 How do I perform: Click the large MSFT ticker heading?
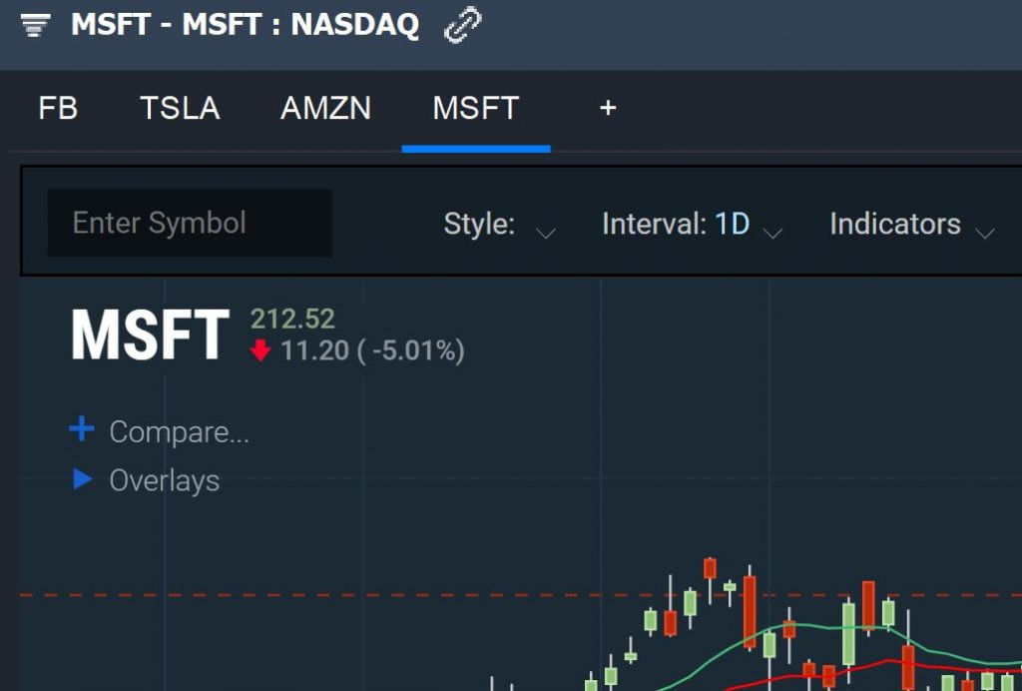(150, 336)
